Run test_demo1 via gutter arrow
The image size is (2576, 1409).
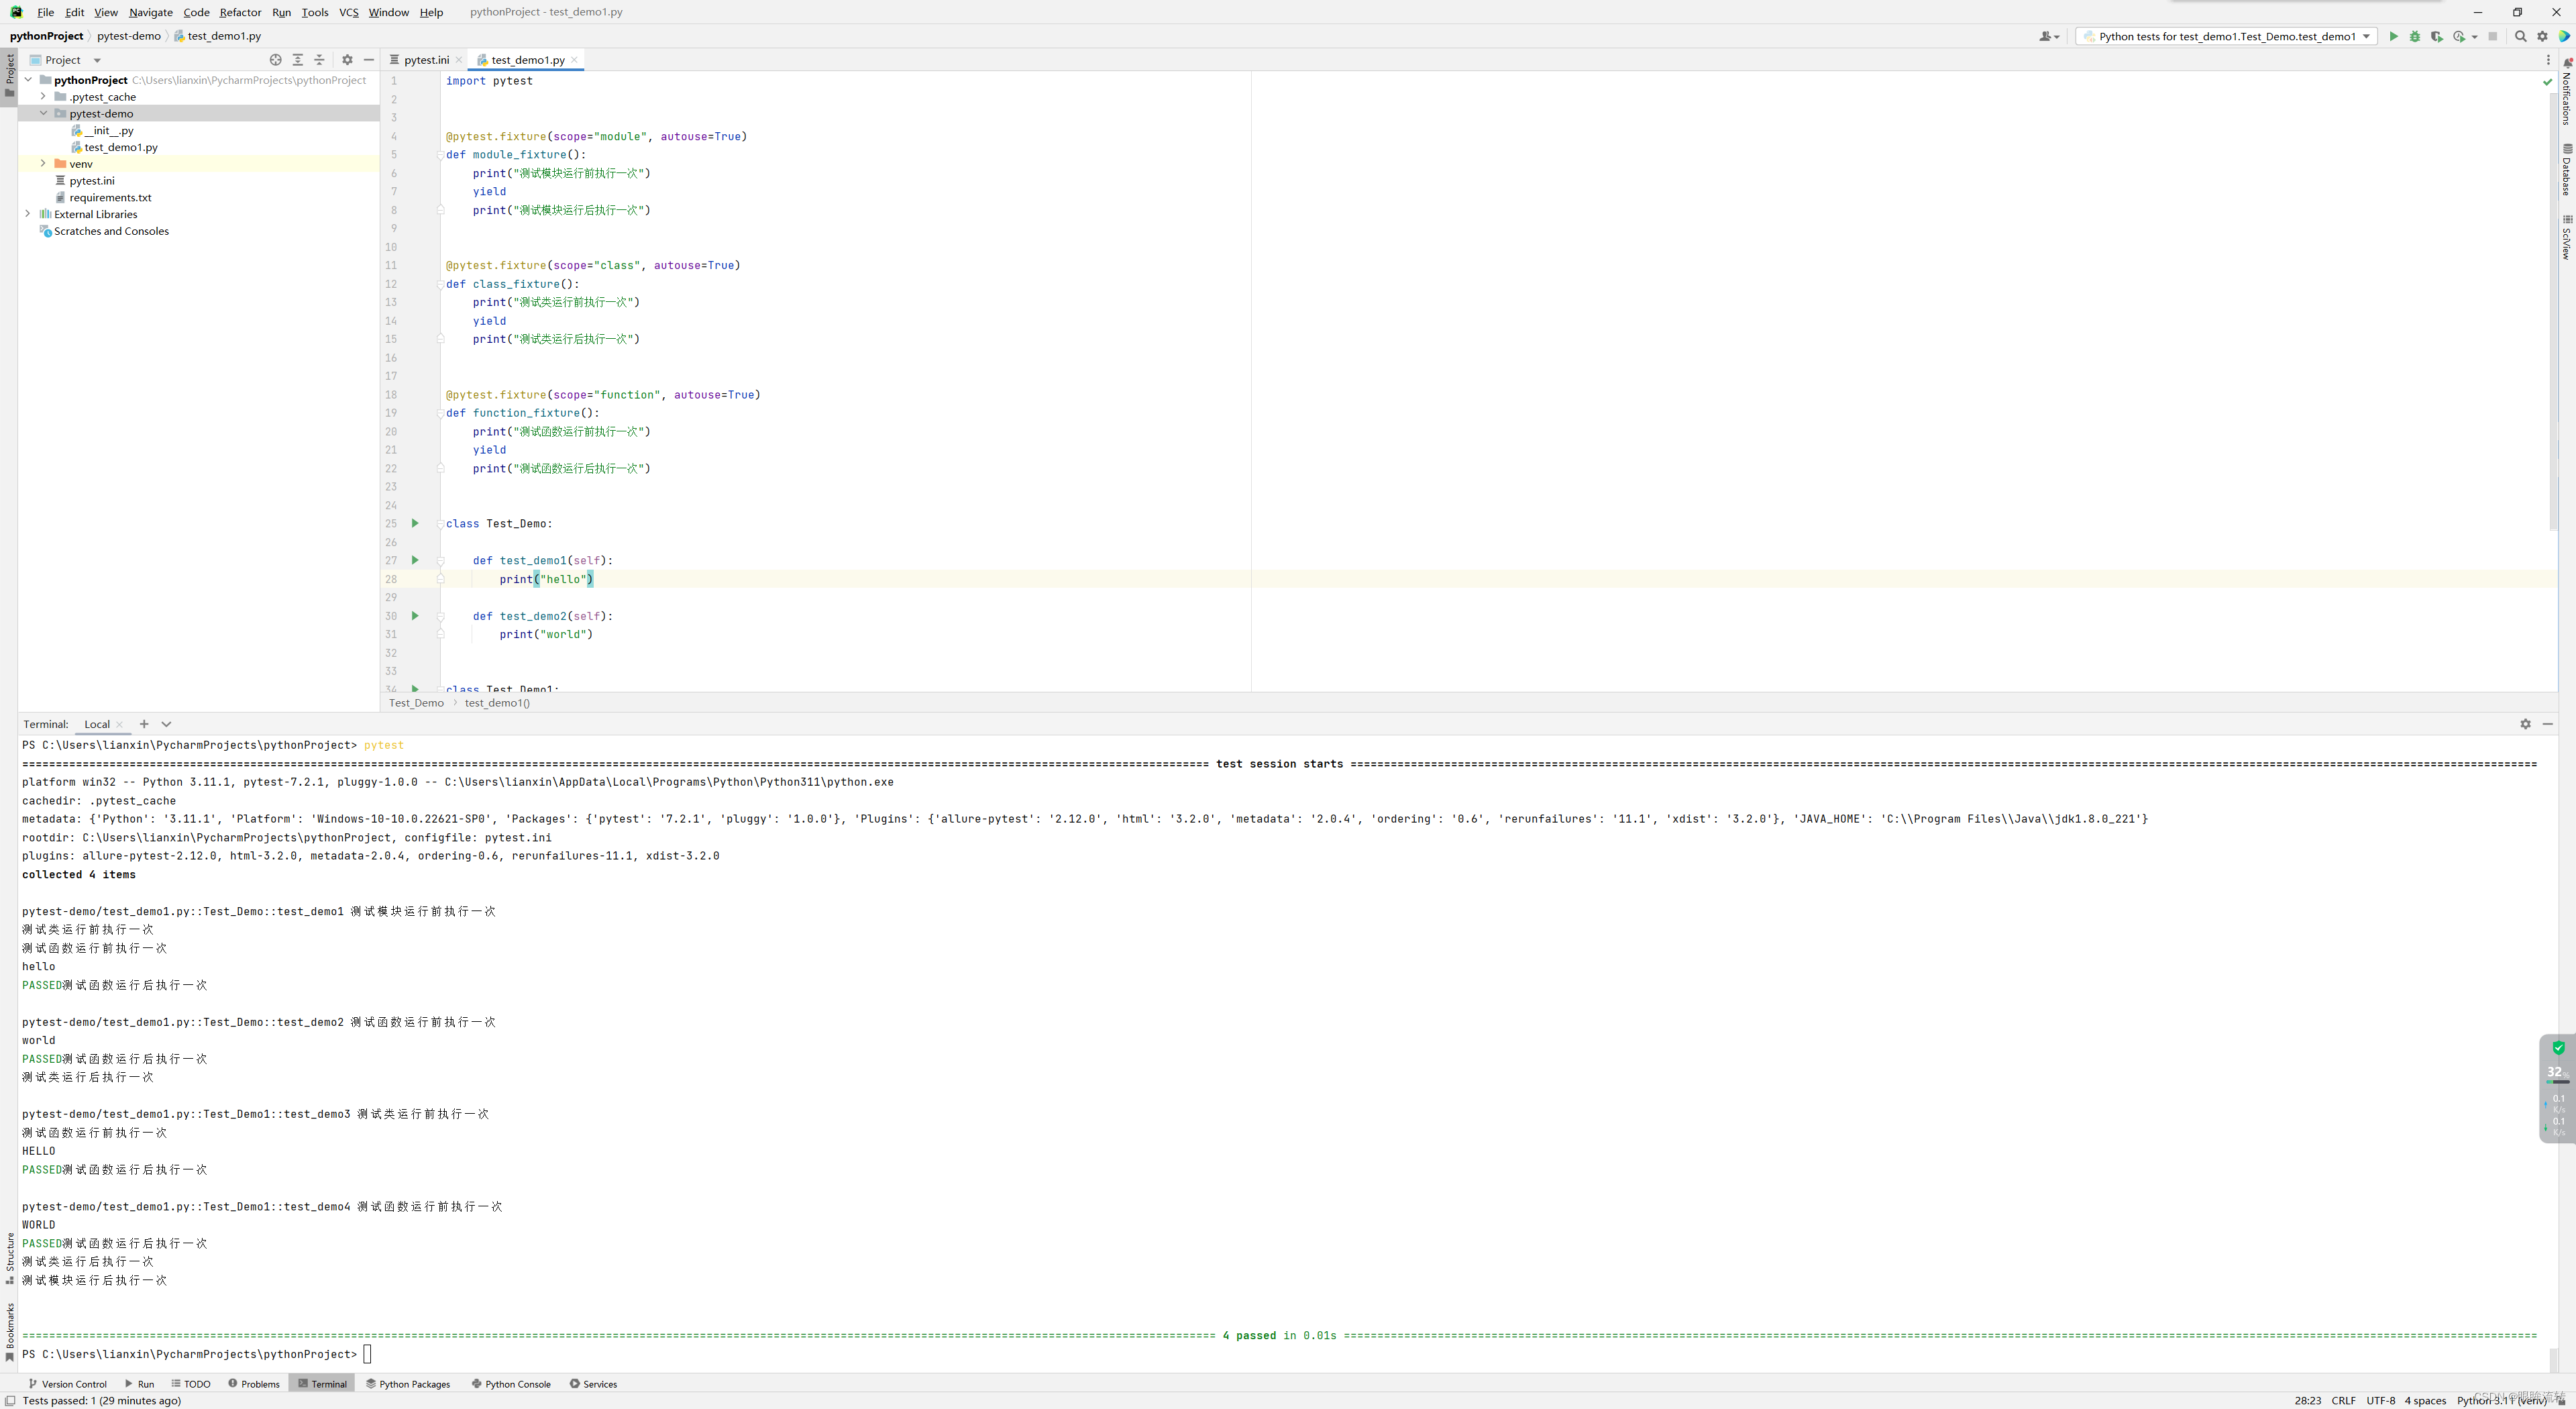pyautogui.click(x=415, y=560)
